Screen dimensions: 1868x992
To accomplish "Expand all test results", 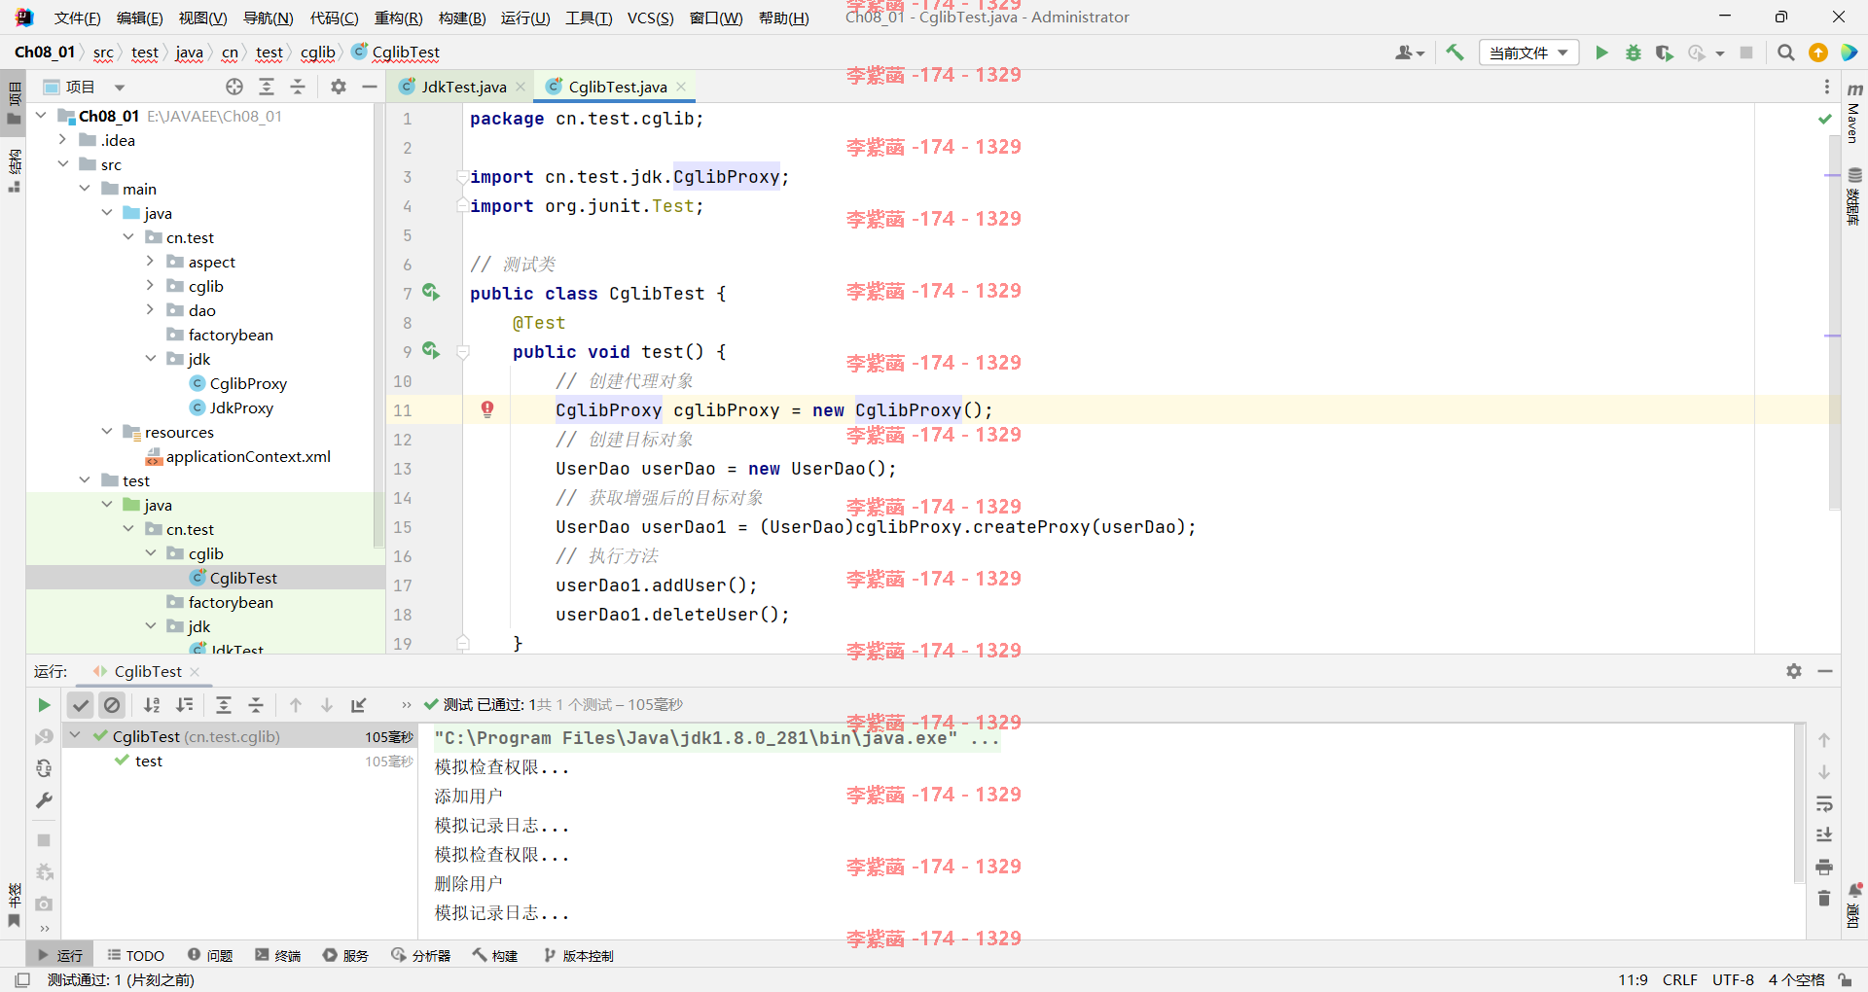I will [224, 705].
